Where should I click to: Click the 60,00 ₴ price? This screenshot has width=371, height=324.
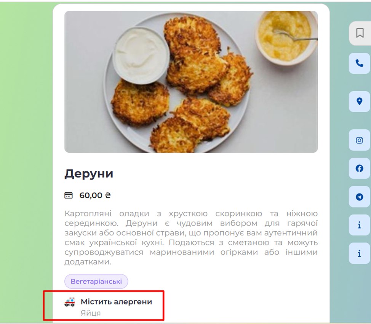click(95, 195)
